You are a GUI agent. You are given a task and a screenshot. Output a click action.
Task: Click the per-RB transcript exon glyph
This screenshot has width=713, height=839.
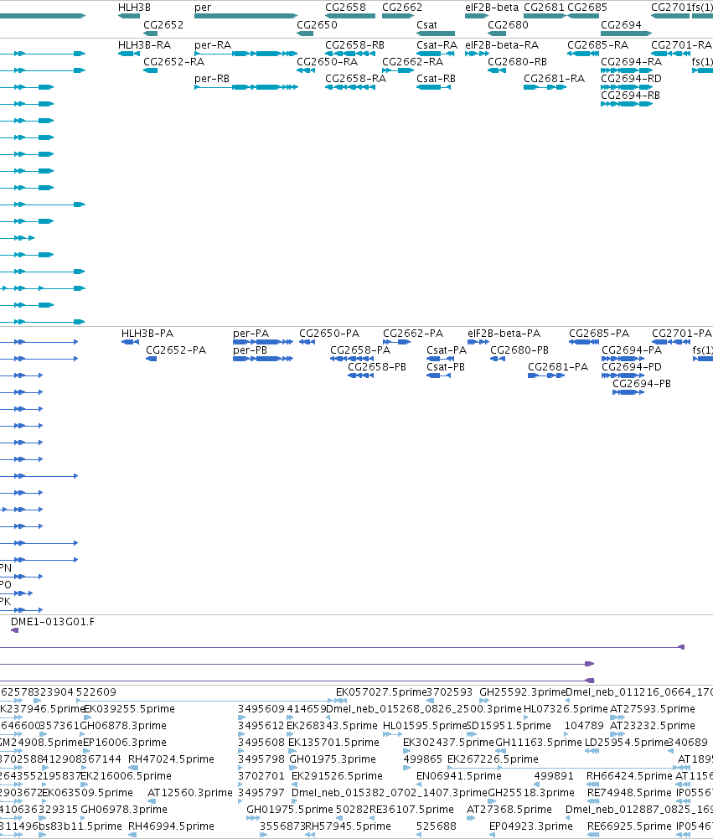coord(246,86)
